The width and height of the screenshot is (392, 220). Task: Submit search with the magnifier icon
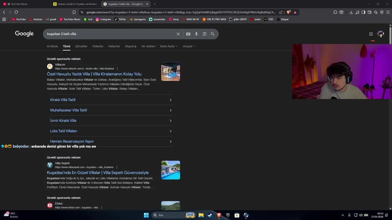tap(213, 34)
